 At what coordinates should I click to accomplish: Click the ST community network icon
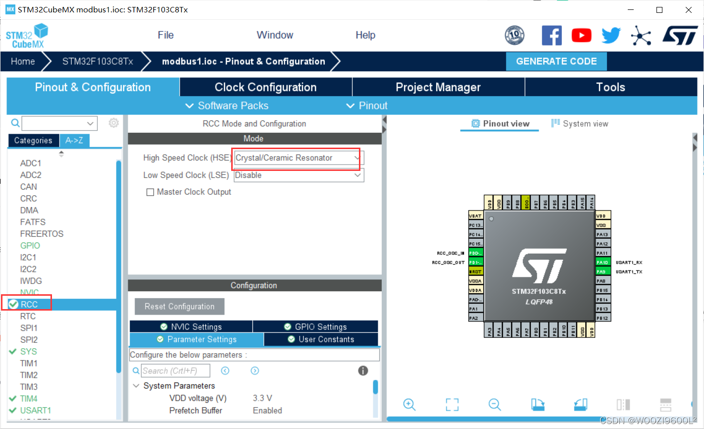(641, 36)
